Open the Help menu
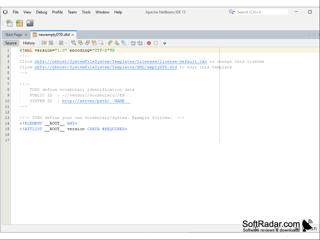The image size is (320, 240). tap(118, 12)
